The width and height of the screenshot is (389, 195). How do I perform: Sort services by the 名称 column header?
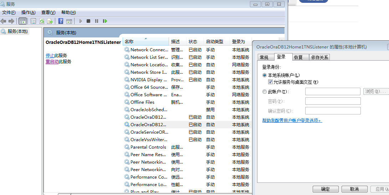tap(146, 42)
